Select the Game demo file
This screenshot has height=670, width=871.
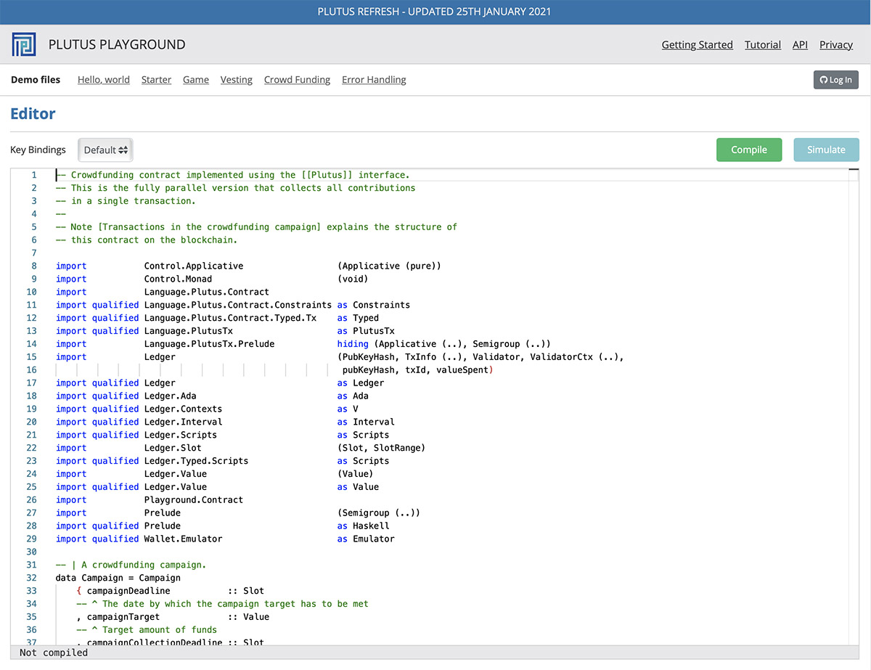195,80
